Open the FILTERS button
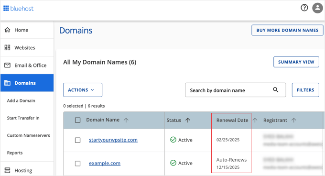325x176 pixels. click(x=305, y=90)
